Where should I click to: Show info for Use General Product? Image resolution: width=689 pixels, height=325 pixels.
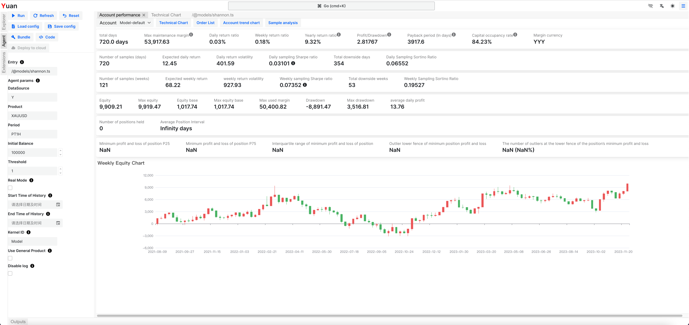tap(50, 251)
